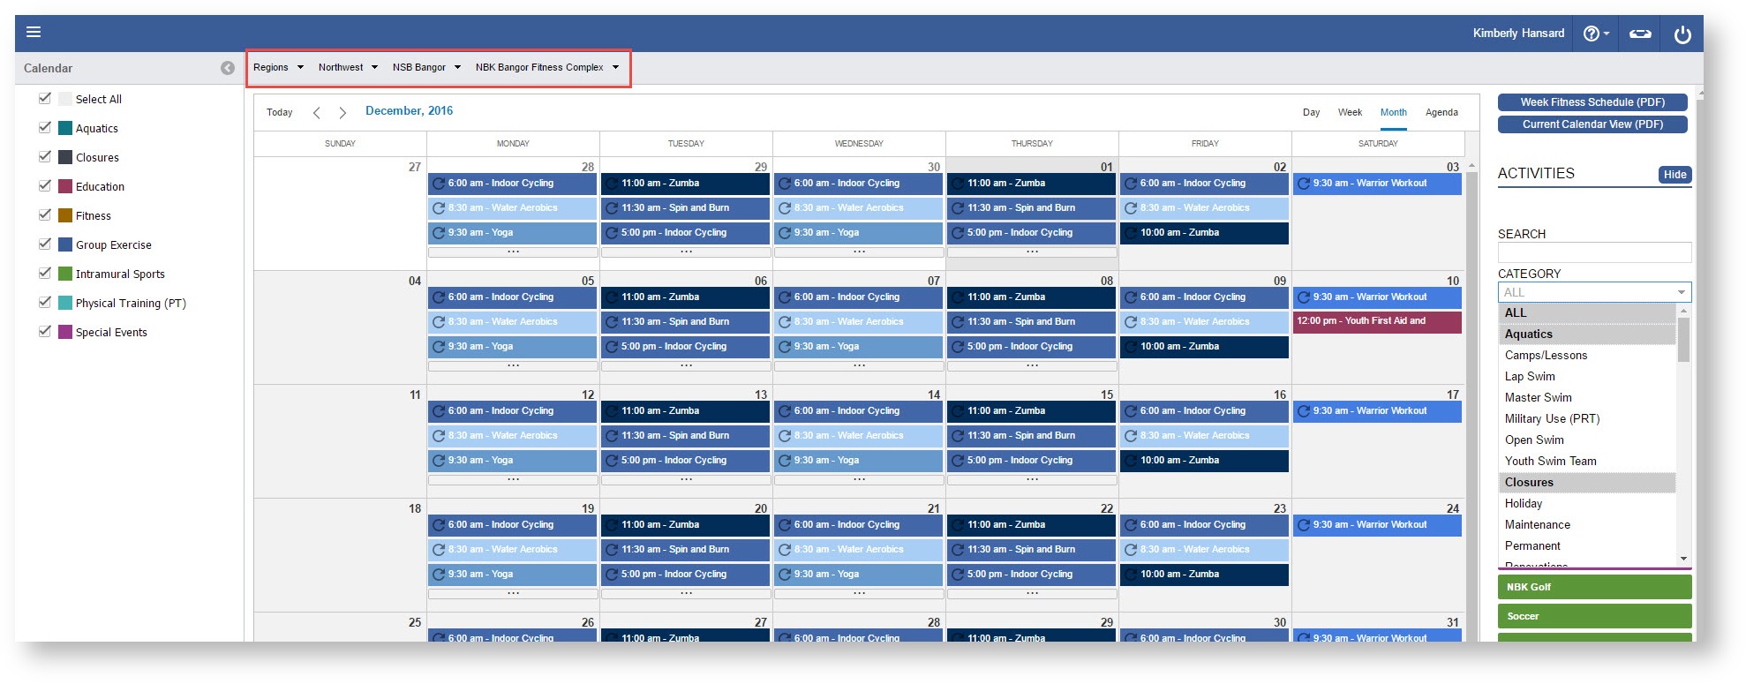This screenshot has height=684, width=1746.
Task: Open the hamburger menu icon
Action: pyautogui.click(x=34, y=33)
